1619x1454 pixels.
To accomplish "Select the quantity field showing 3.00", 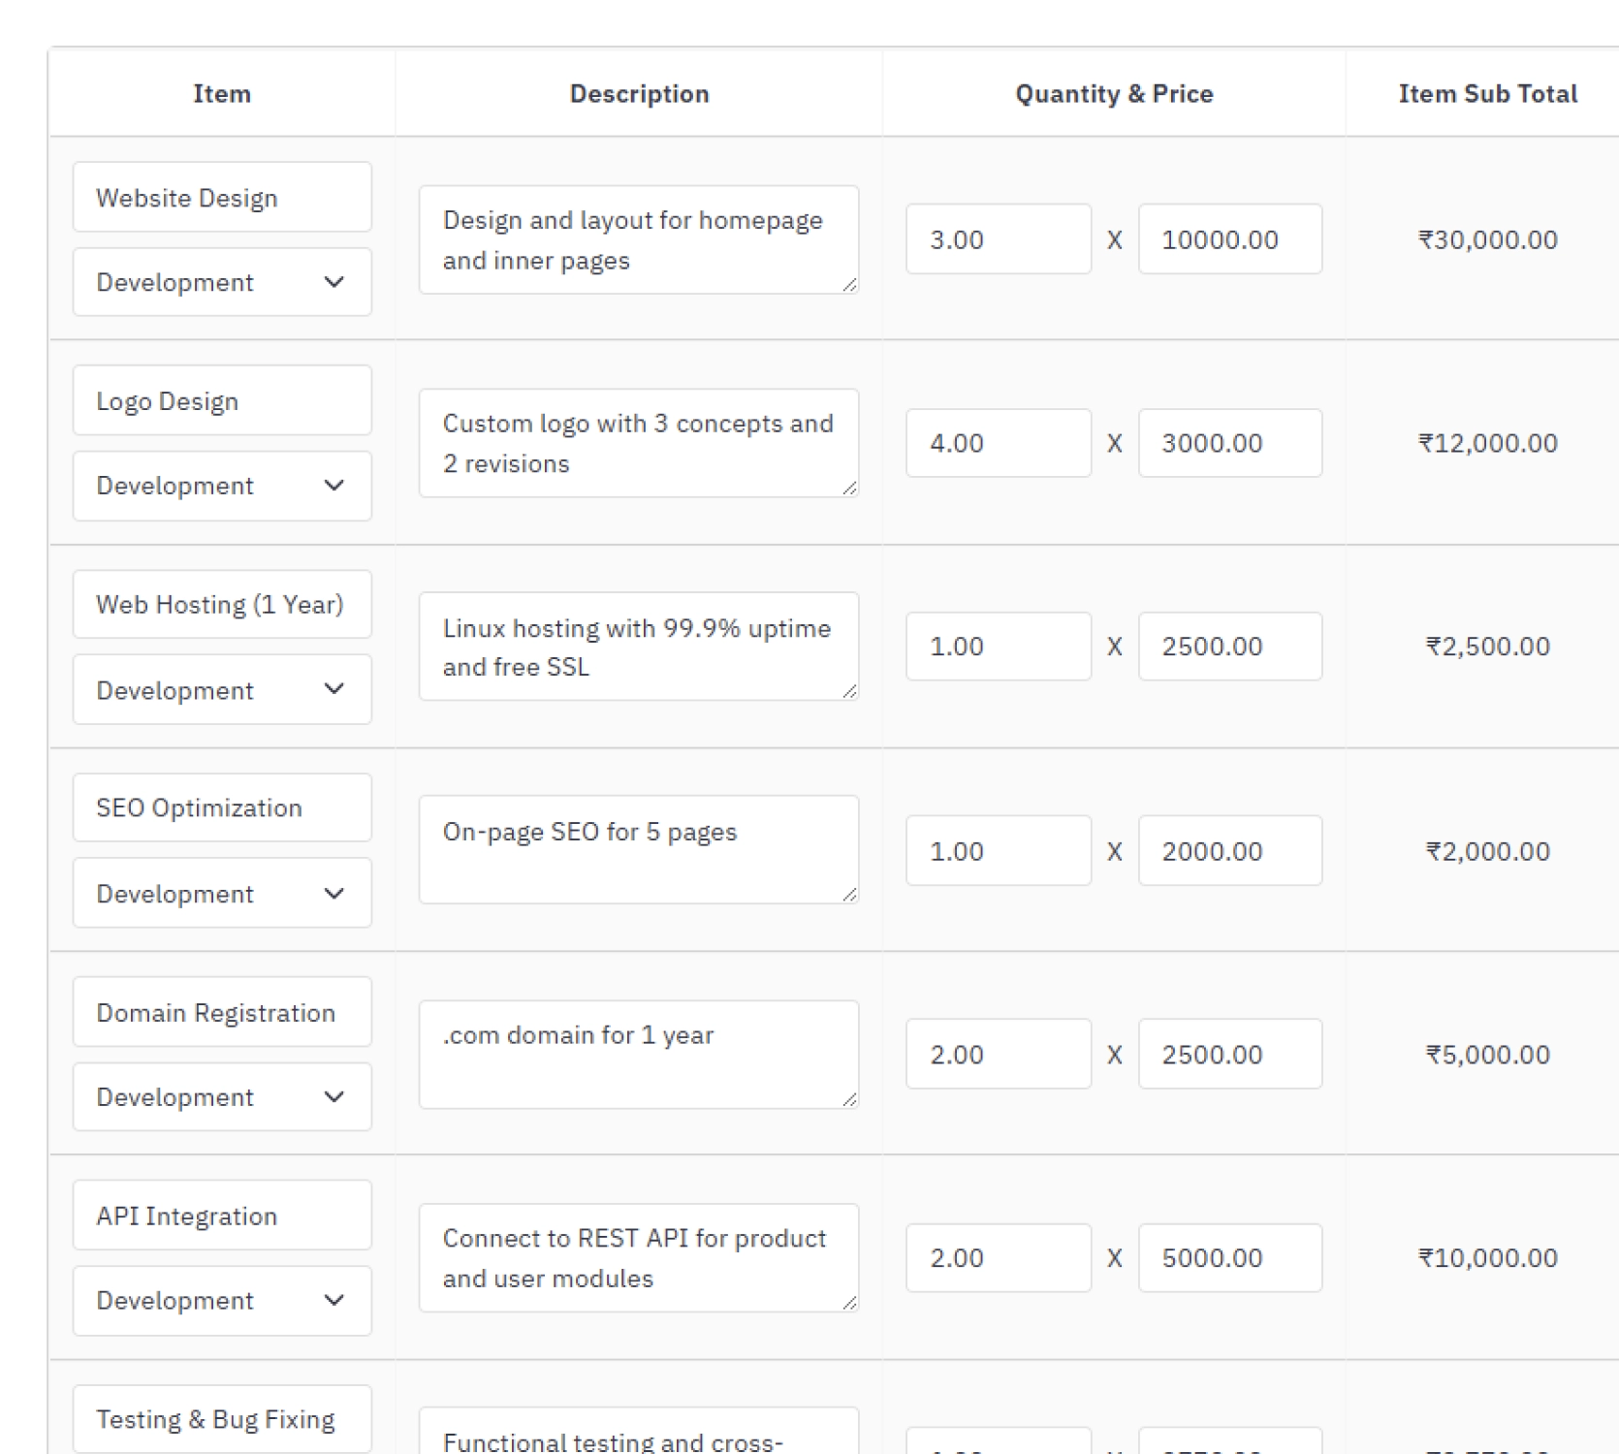I will pyautogui.click(x=999, y=238).
